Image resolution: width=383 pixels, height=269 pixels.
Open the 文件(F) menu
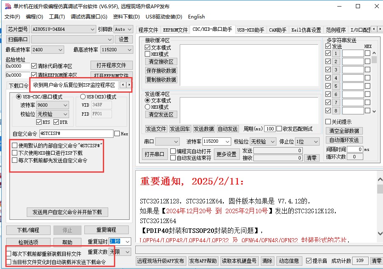[12, 17]
